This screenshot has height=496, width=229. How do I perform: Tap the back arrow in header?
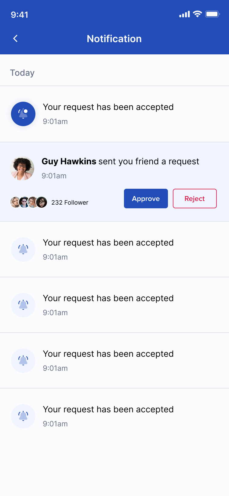tap(16, 38)
